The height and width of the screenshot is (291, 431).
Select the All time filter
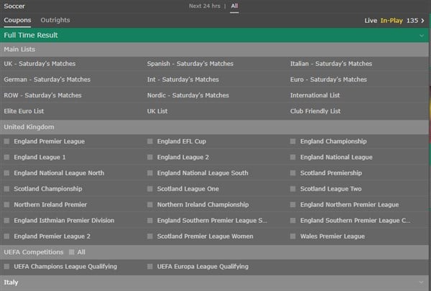tap(234, 6)
